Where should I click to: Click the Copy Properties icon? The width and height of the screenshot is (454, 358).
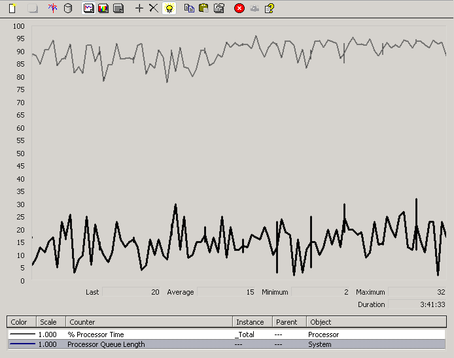pos(189,8)
